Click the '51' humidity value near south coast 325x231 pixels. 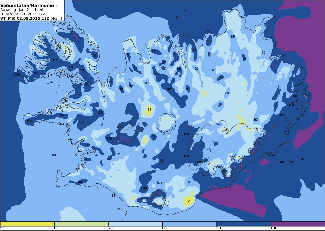[189, 201]
